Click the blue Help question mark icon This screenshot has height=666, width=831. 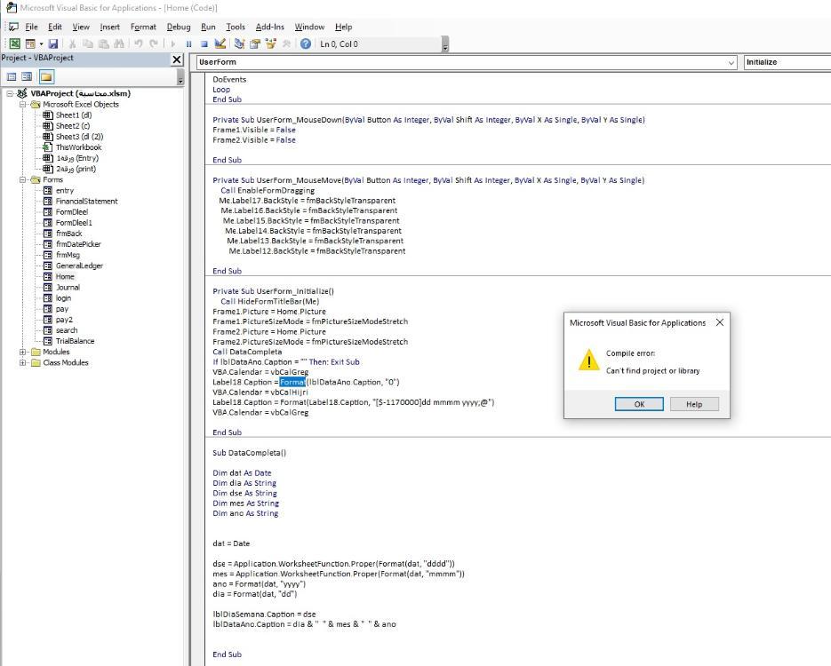point(305,44)
